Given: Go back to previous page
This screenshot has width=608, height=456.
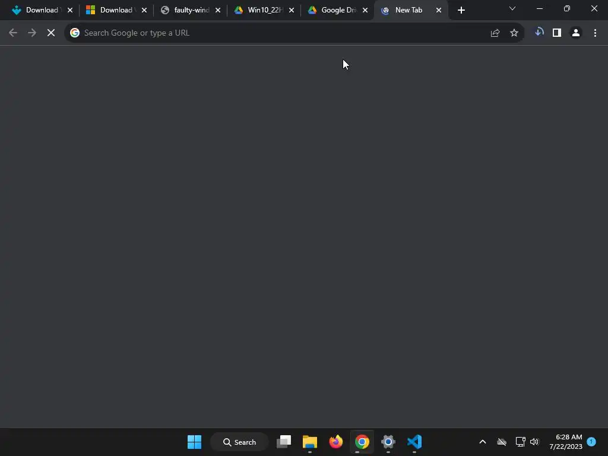Looking at the screenshot, I should [x=13, y=33].
